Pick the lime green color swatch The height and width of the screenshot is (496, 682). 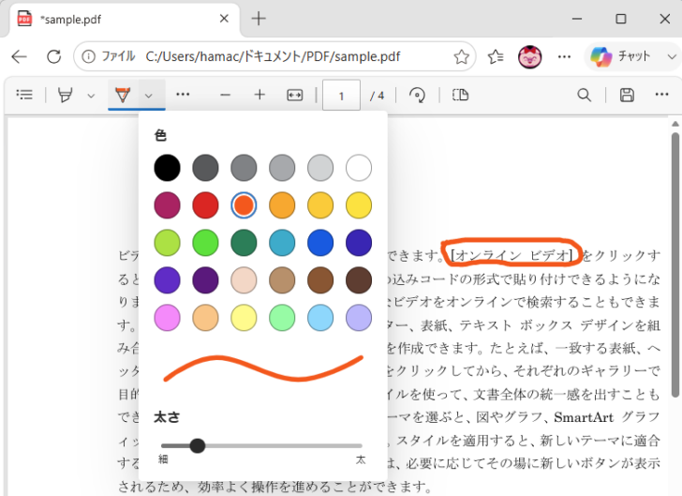(x=167, y=243)
